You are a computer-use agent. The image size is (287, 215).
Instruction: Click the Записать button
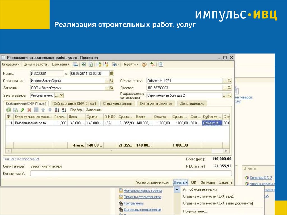[x=208, y=182]
